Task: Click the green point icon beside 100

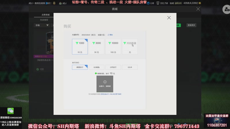Action: coord(38,69)
